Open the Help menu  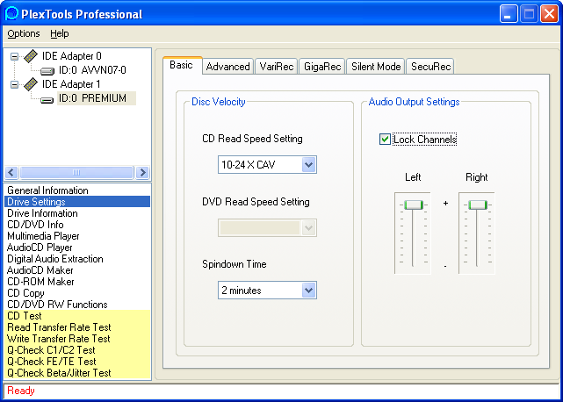[59, 33]
